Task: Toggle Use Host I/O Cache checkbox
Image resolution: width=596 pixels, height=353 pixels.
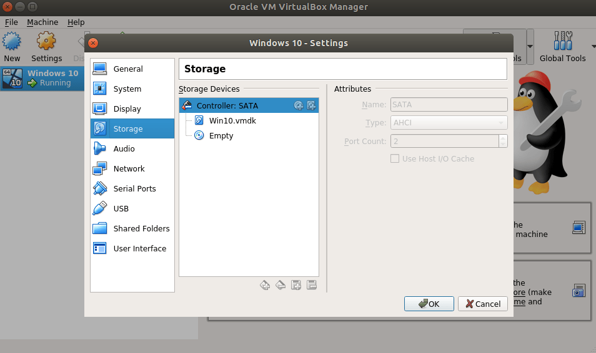Action: click(x=395, y=158)
